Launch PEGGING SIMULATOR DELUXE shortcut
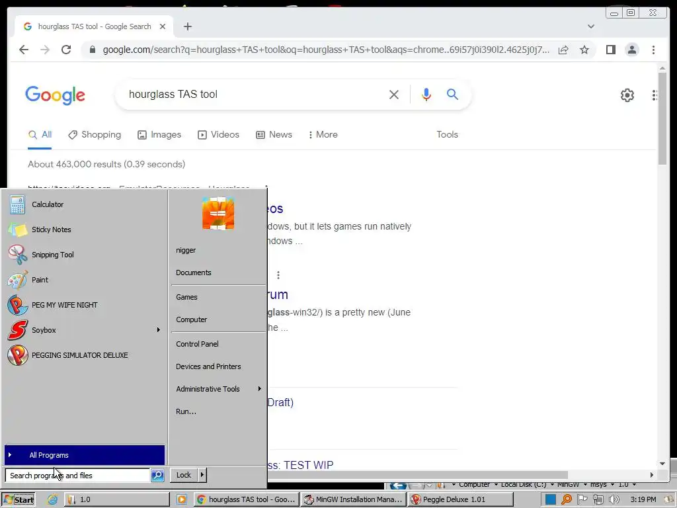 click(79, 355)
